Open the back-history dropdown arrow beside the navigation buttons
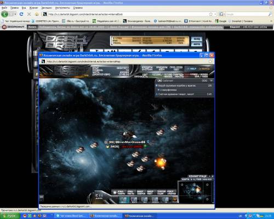Image resolution: width=274 pixels, height=219 pixels. [x=15, y=14]
